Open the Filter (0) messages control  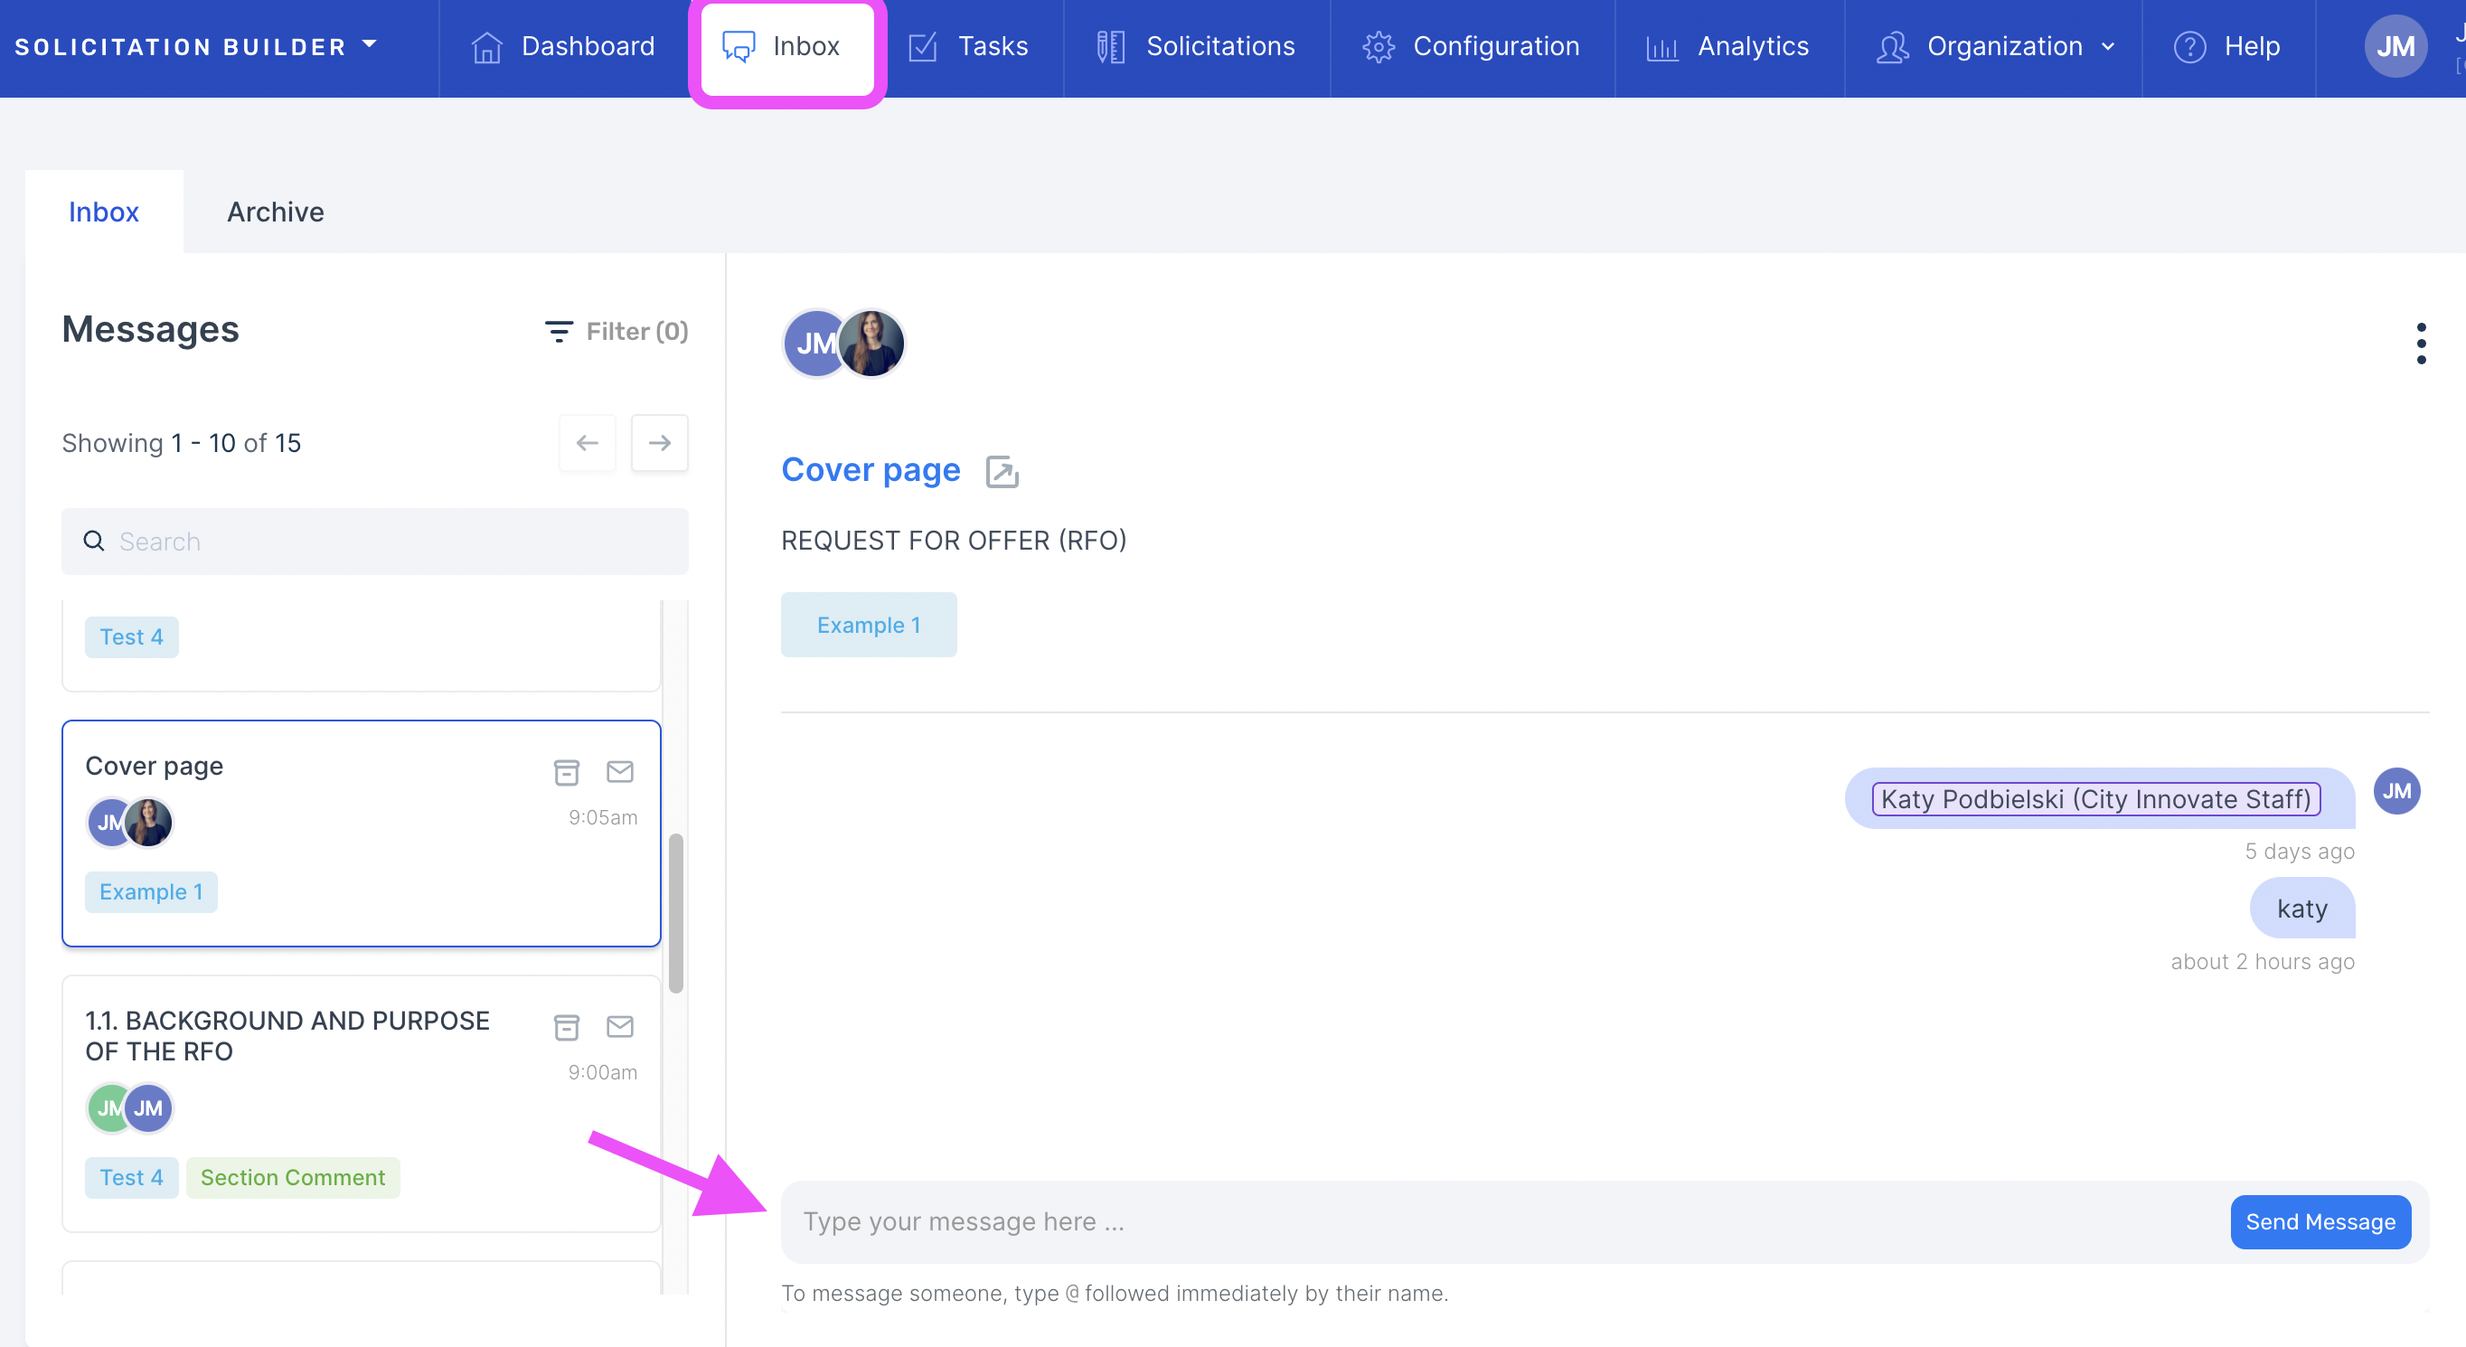coord(616,331)
